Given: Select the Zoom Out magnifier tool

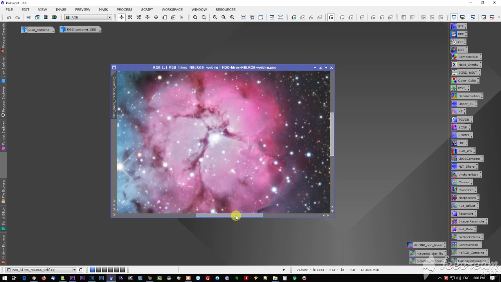Looking at the screenshot, I should click(204, 17).
